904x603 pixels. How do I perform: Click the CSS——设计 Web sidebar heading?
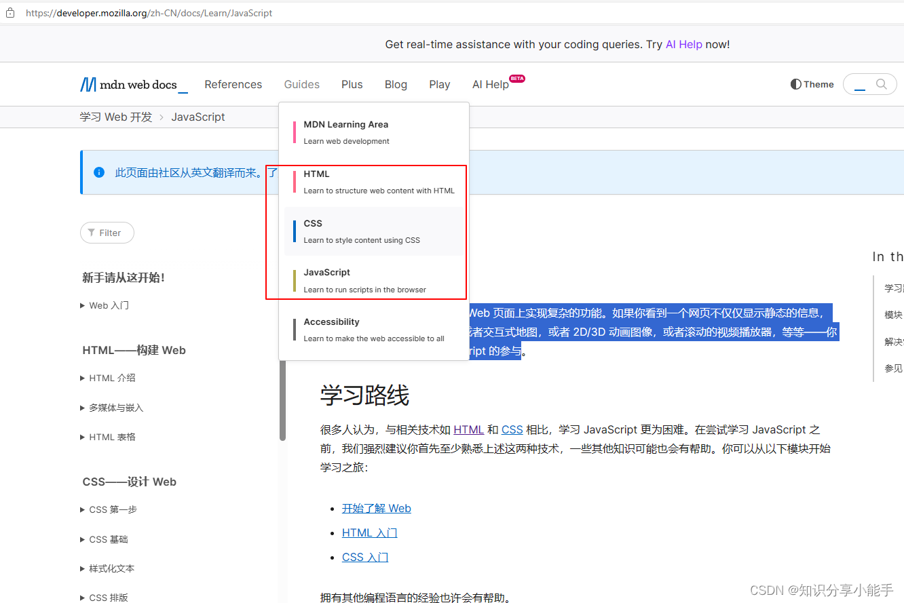[130, 482]
